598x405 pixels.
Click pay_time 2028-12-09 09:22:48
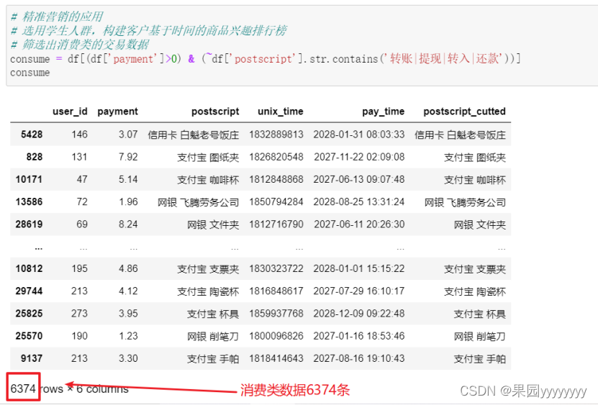tap(359, 314)
